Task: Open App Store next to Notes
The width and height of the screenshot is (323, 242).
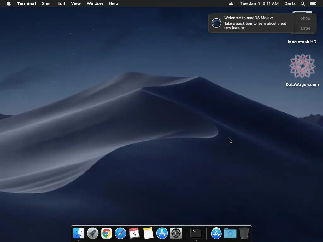Action: [x=162, y=233]
